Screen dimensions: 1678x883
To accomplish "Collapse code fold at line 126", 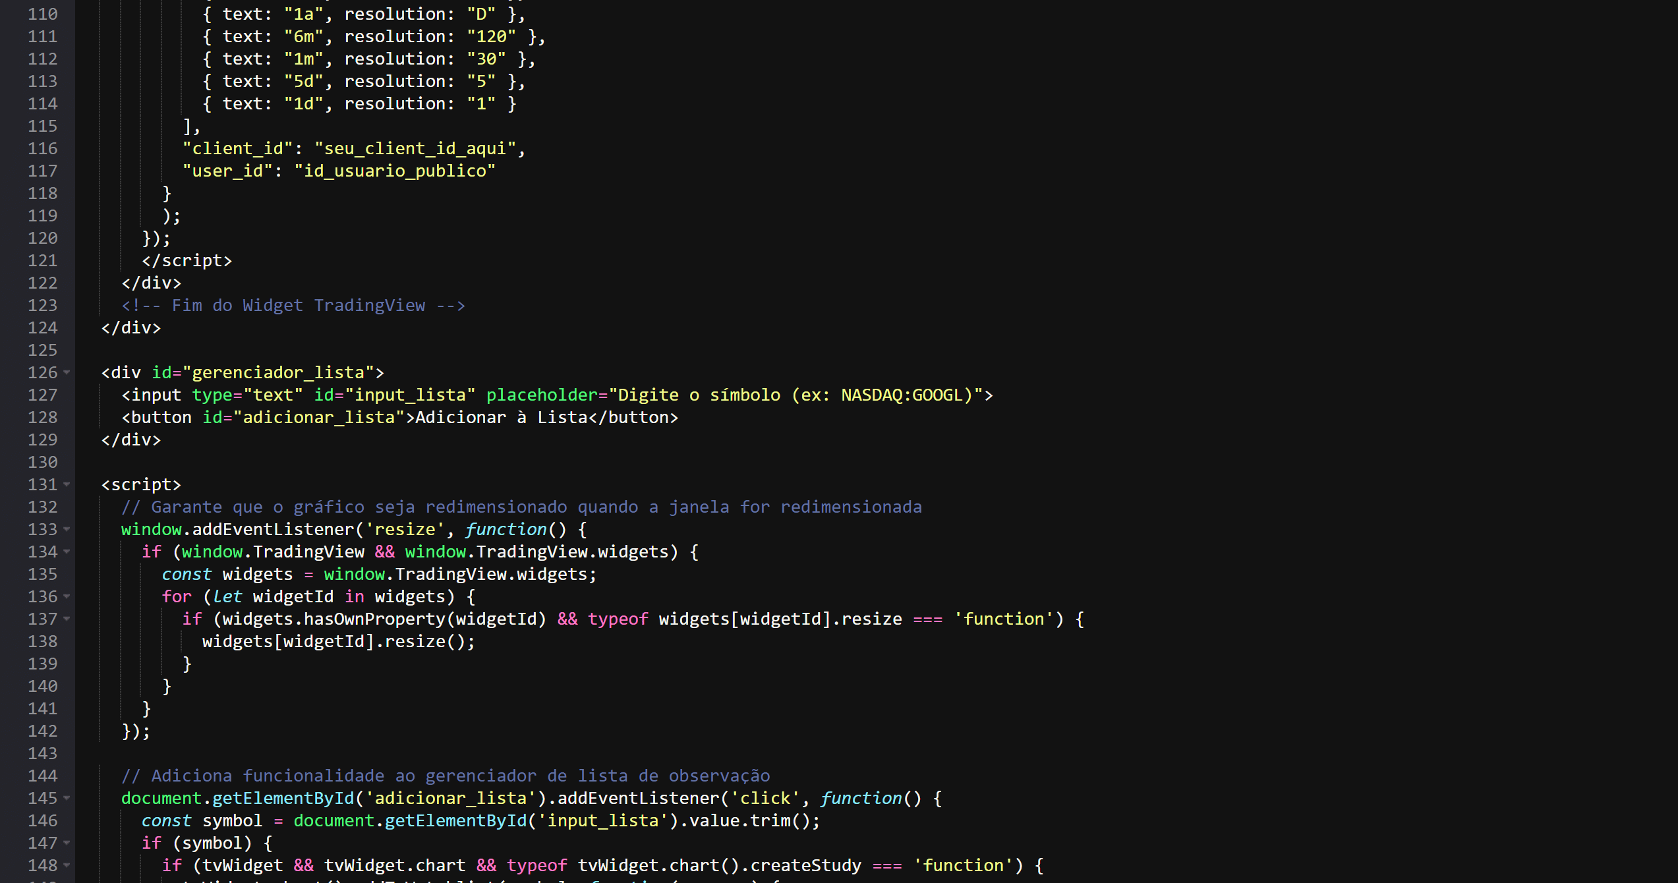I will point(67,373).
